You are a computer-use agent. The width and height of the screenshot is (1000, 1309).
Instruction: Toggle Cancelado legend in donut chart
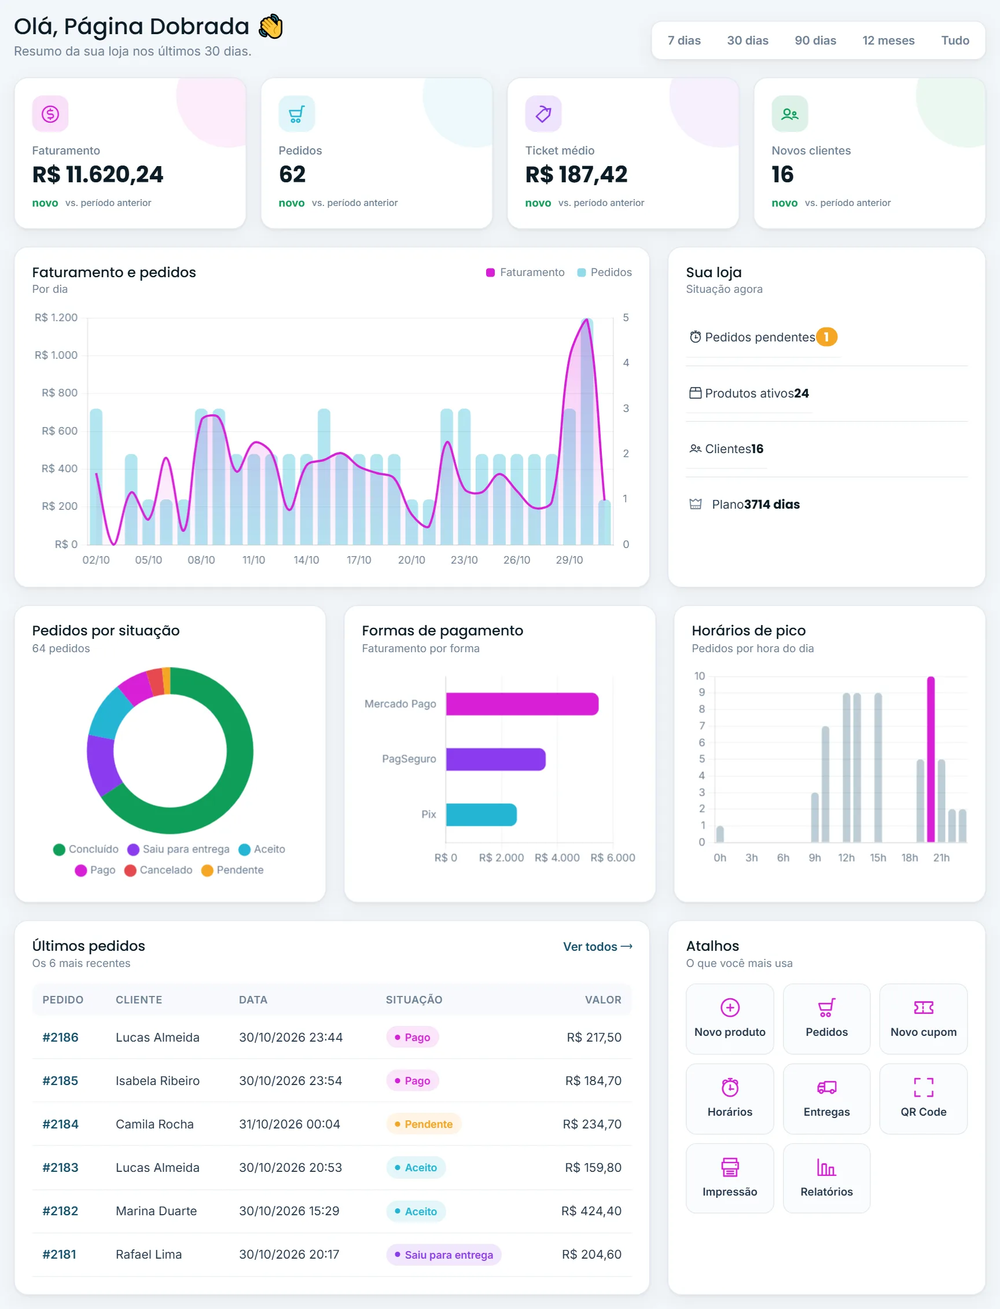159,870
